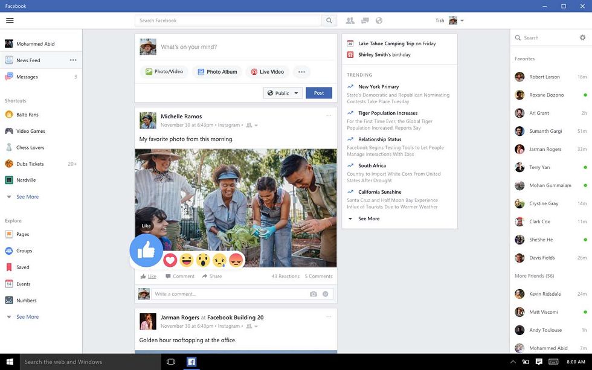The width and height of the screenshot is (592, 370).
Task: Click Share under Michelle's photo
Action: click(212, 276)
